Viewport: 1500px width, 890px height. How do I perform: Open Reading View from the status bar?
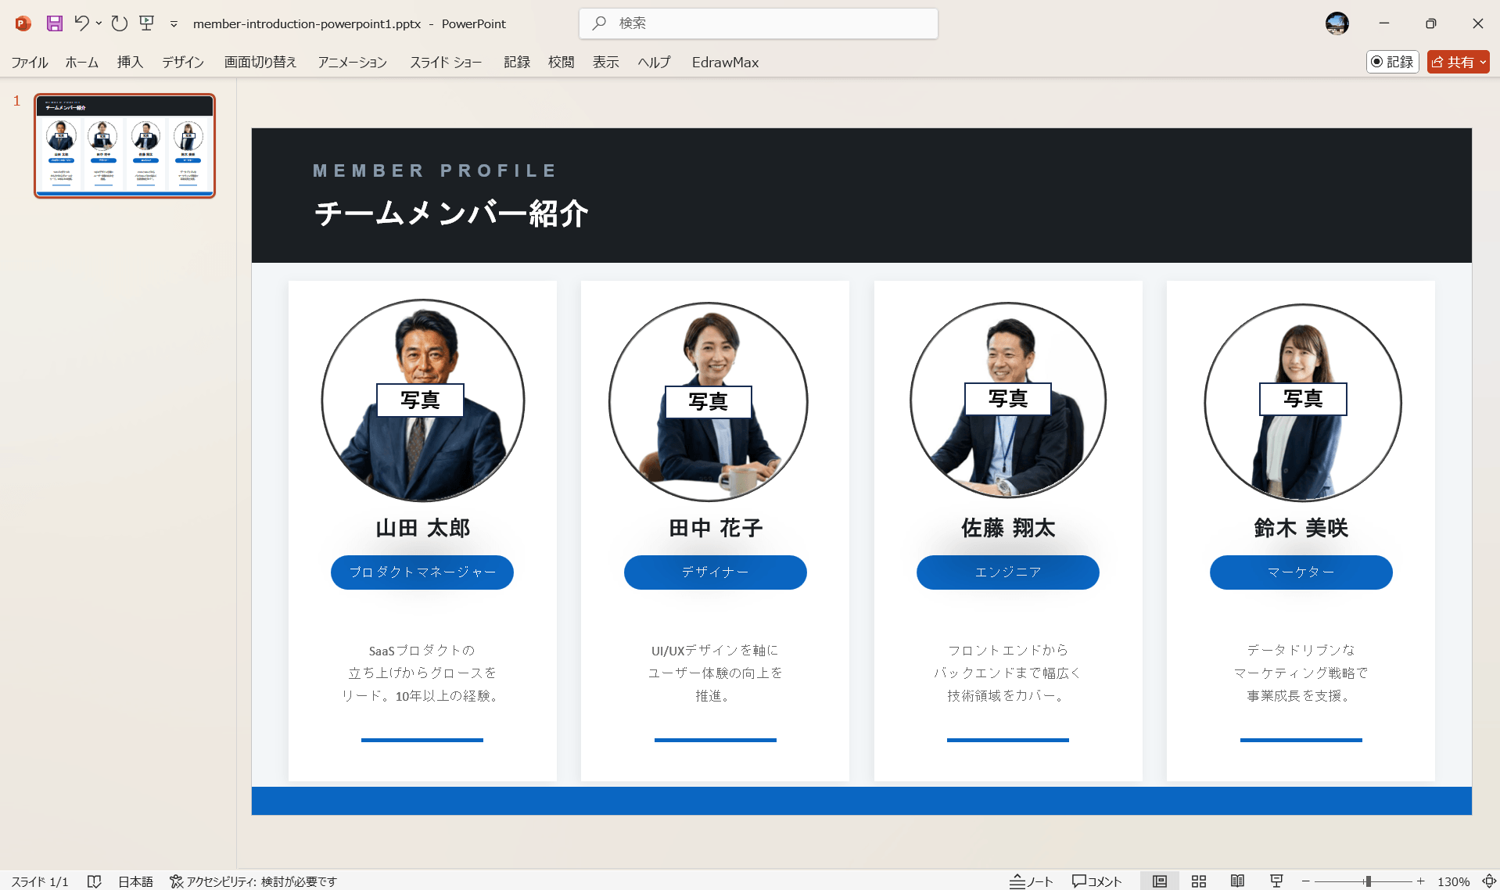point(1238,881)
